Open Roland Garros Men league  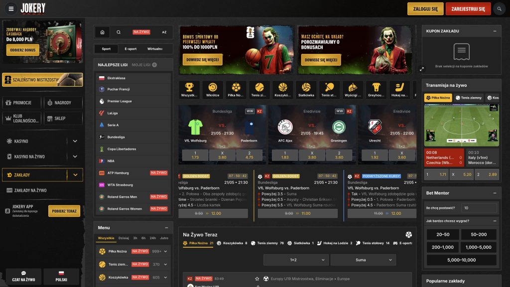coord(133,197)
